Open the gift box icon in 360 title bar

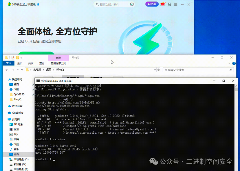tap(163, 4)
